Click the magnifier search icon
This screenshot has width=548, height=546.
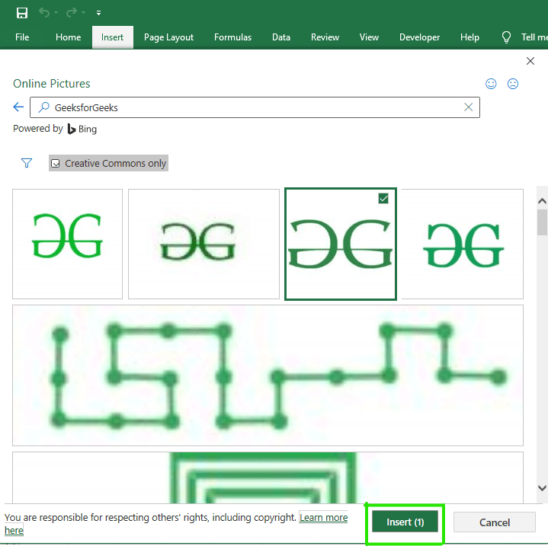click(43, 107)
